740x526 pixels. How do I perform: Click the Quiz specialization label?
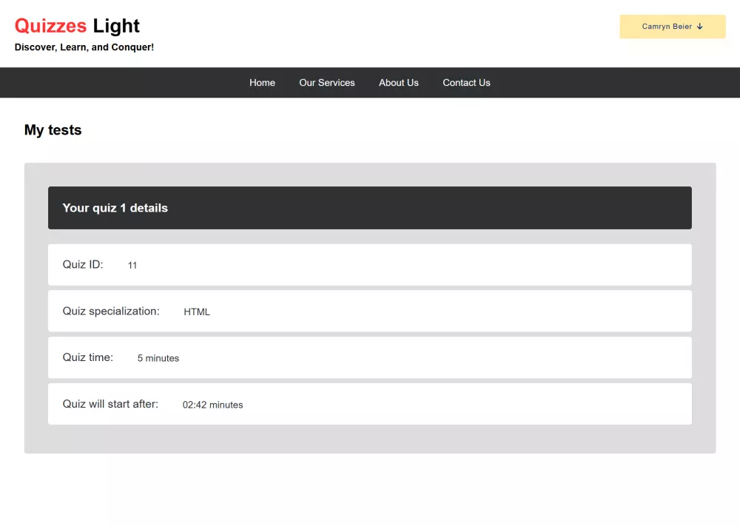point(111,311)
